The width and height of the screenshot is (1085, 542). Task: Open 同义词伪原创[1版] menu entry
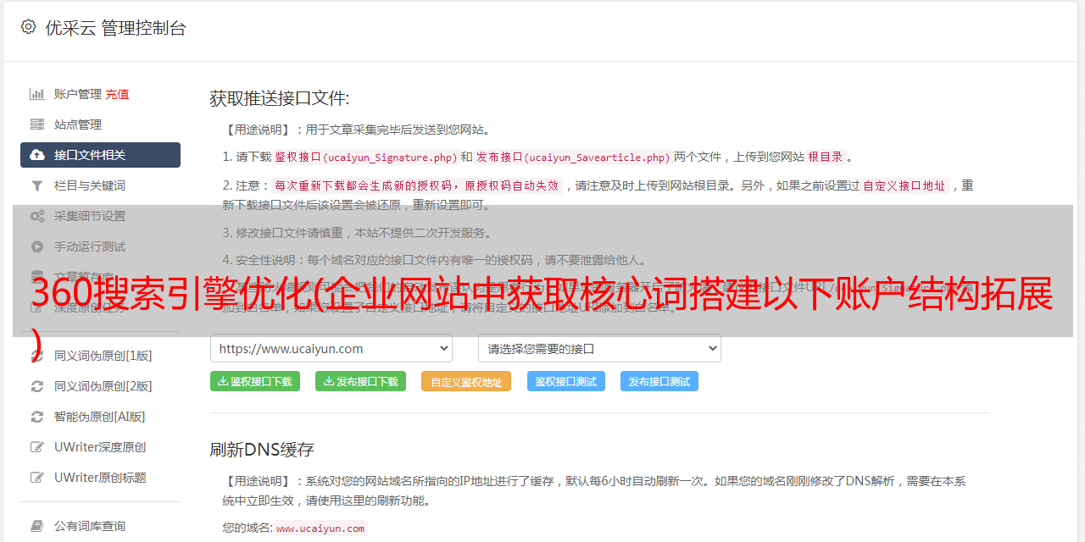click(x=103, y=356)
